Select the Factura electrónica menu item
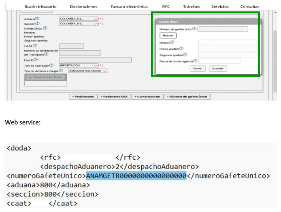 129,6
